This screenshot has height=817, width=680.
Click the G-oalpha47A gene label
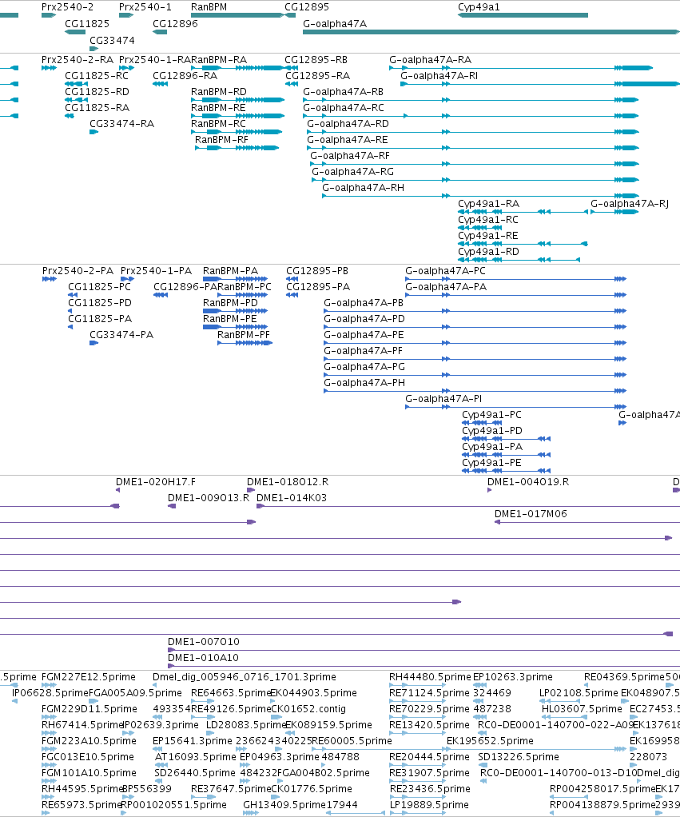(335, 23)
